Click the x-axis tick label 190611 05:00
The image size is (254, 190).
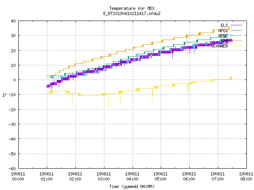(x=160, y=177)
